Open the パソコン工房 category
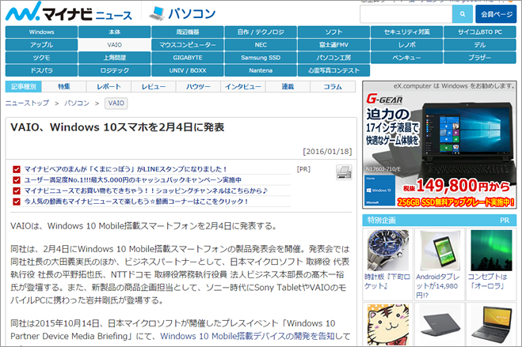522x347 pixels. tap(333, 58)
